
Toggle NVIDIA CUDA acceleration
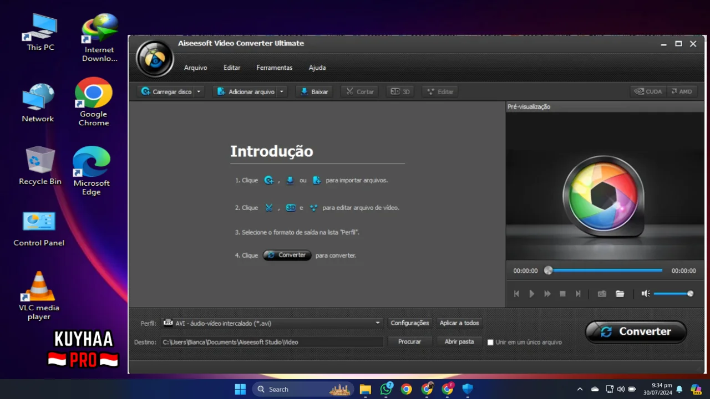648,91
